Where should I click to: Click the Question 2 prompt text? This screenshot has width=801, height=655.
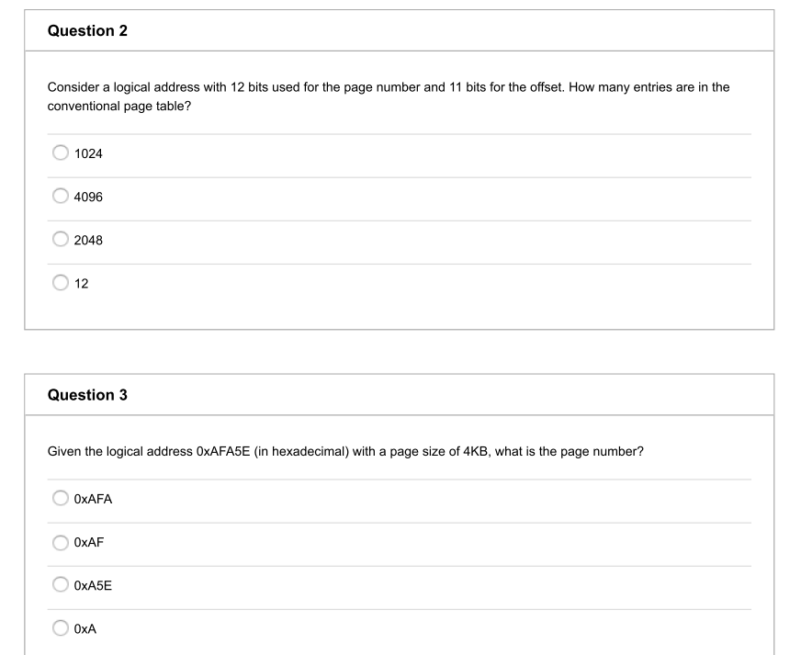pyautogui.click(x=389, y=96)
